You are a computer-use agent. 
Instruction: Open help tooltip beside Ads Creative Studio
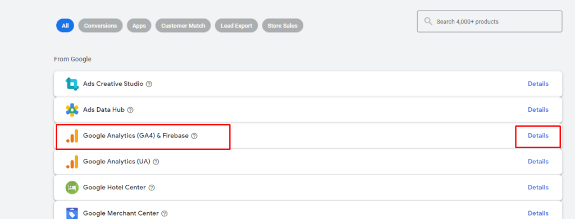click(x=149, y=84)
